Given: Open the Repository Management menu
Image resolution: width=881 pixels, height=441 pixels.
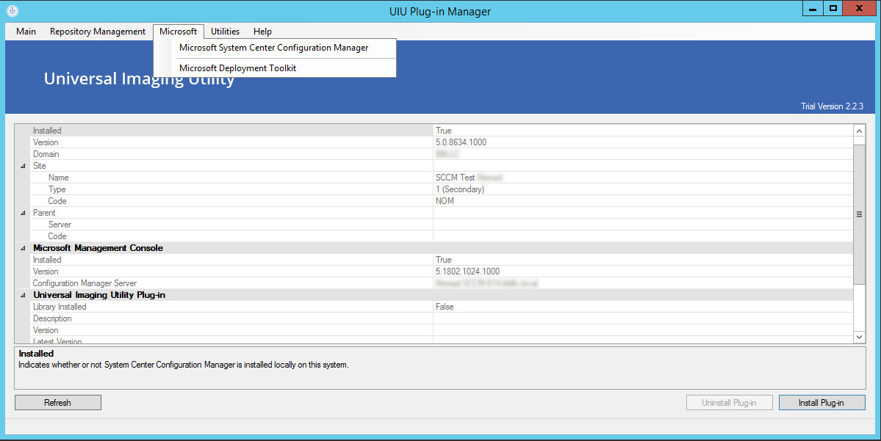Looking at the screenshot, I should 97,32.
